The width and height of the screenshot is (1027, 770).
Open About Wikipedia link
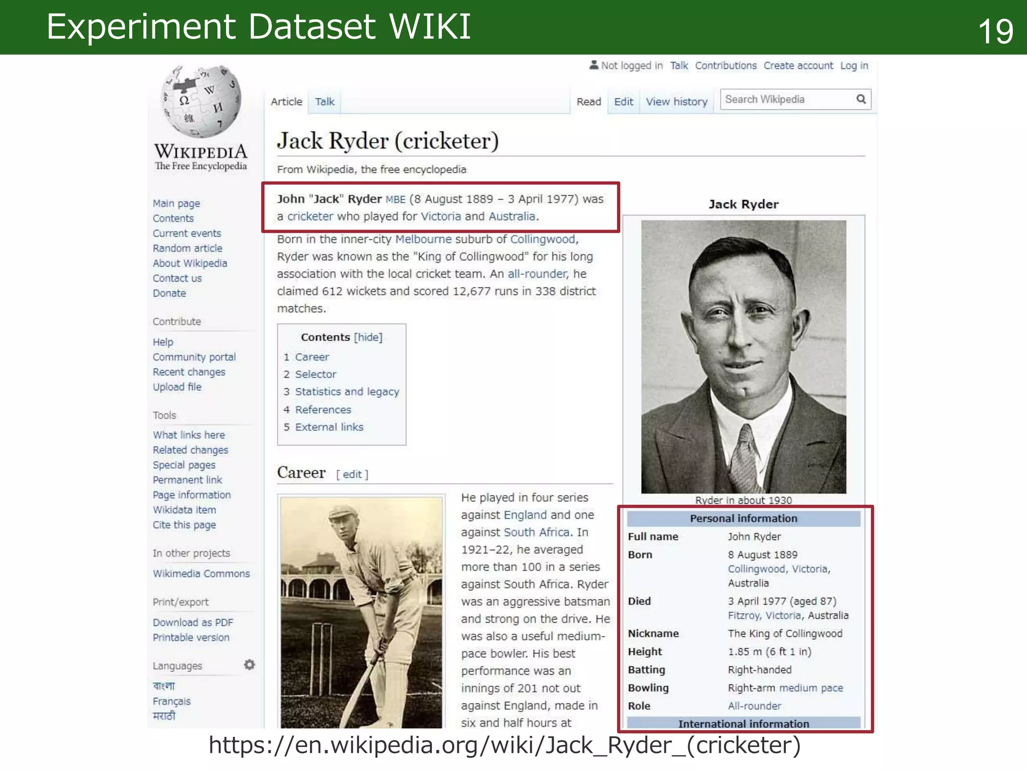(x=190, y=264)
